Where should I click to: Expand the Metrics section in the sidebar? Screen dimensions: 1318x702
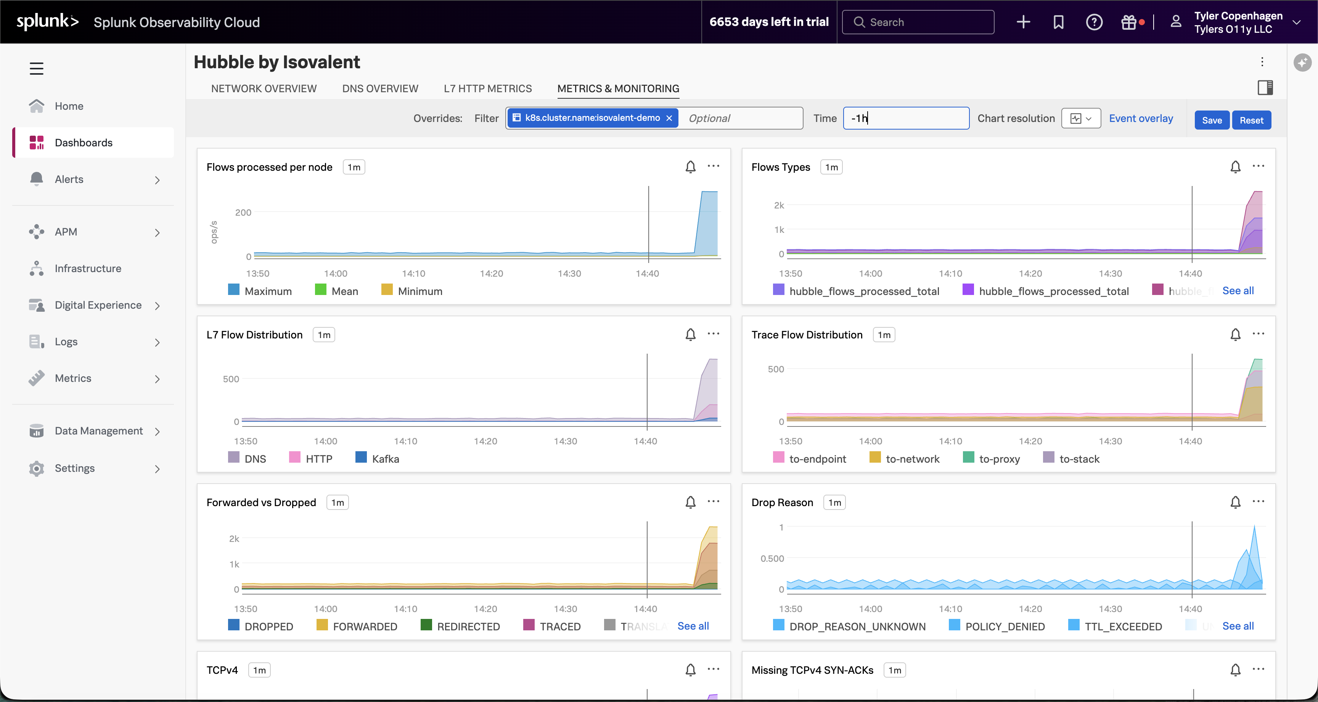157,378
